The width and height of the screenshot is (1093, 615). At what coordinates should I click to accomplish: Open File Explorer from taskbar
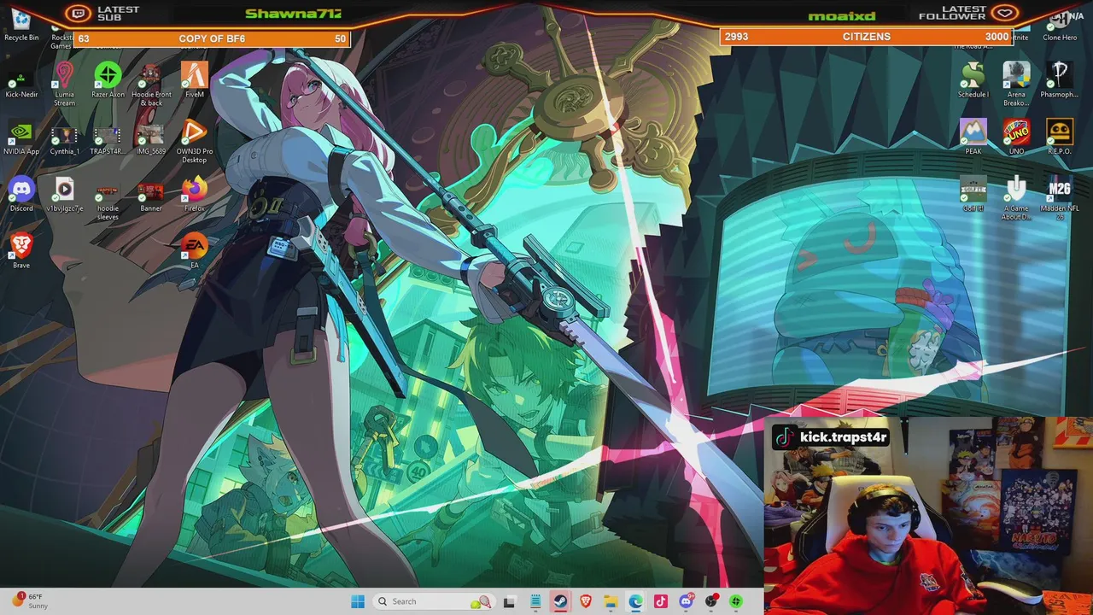611,601
